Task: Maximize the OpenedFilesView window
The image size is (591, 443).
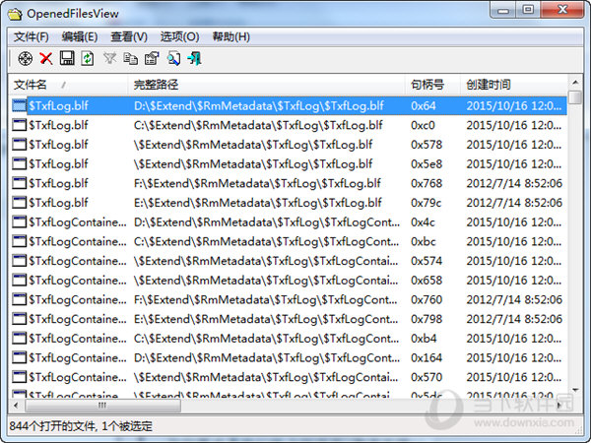Action: 528,10
